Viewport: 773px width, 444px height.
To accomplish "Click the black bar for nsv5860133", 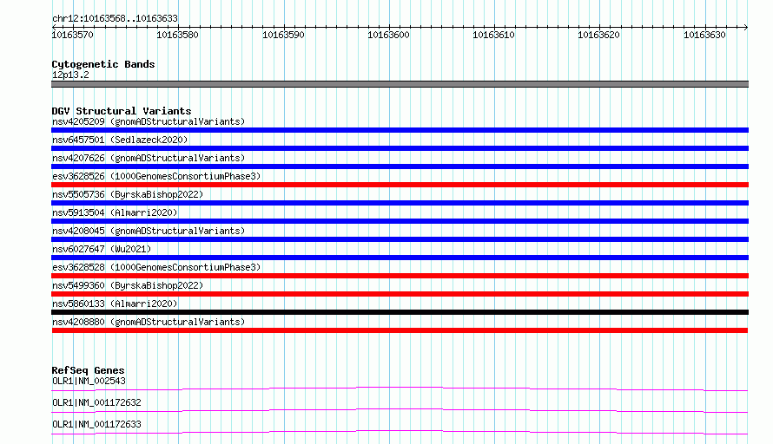I will [400, 312].
